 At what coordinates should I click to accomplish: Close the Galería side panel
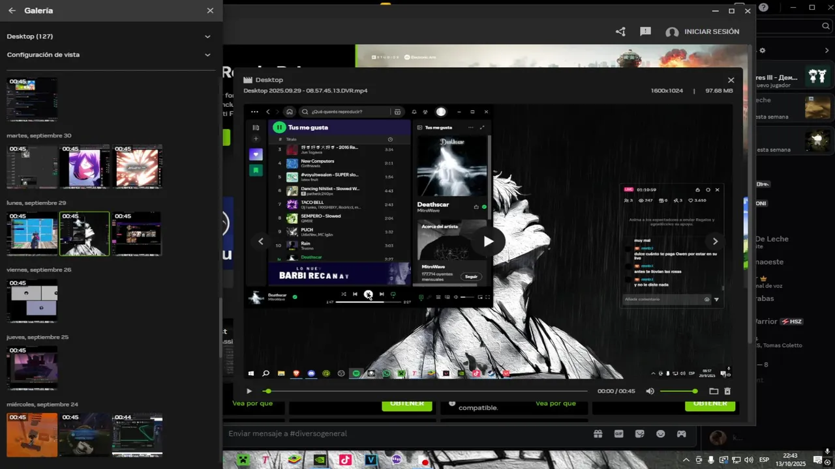pyautogui.click(x=210, y=10)
